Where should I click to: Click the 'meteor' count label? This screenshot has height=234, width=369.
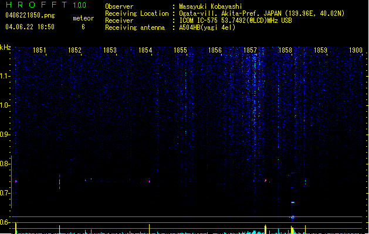click(83, 18)
